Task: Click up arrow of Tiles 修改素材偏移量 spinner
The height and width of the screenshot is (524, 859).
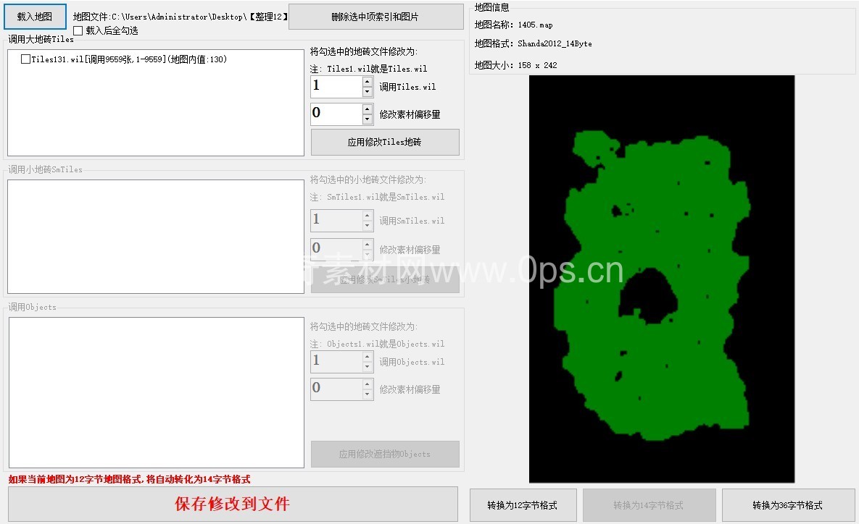Action: coord(368,109)
